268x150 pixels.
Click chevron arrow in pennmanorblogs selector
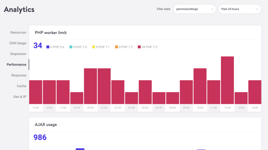[212, 9]
